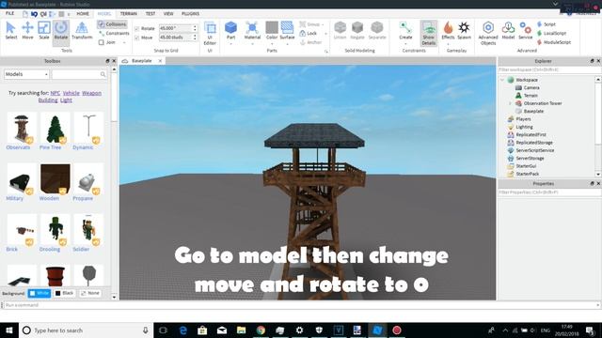Viewport: 602px width, 338px height.
Task: Toggle Show Details for constraints
Action: tap(429, 34)
